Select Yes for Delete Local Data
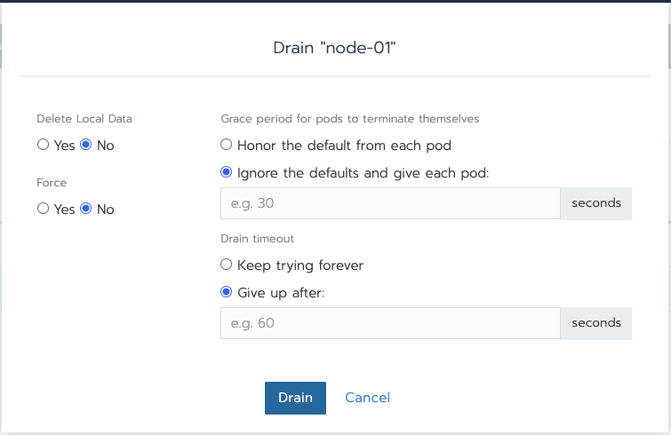 pos(43,146)
